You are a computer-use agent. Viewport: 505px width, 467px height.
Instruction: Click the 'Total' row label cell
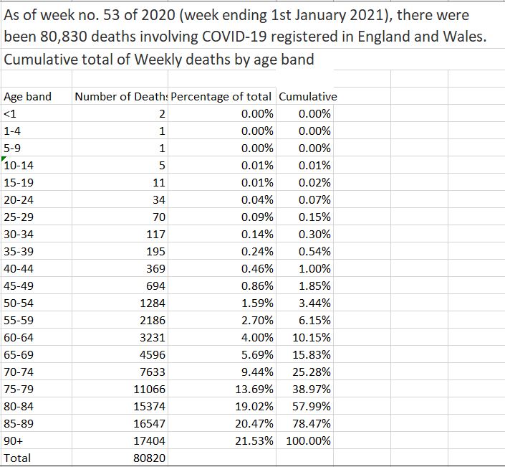(x=17, y=458)
